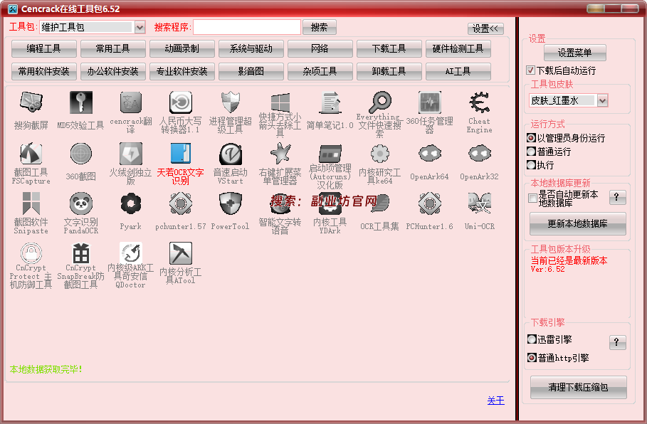The width and height of the screenshot is (647, 424).
Task: Open the 动画录制 category
Action: 182,48
